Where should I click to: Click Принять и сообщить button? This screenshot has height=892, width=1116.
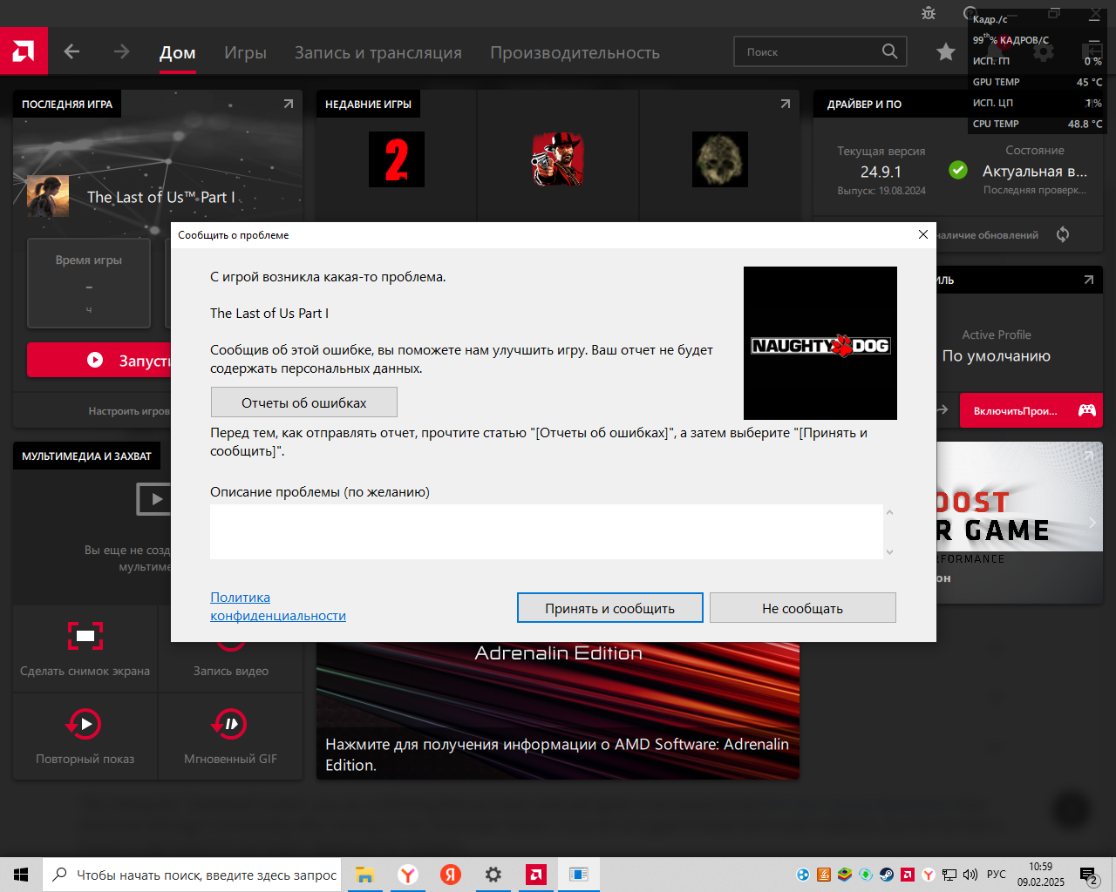pyautogui.click(x=610, y=608)
